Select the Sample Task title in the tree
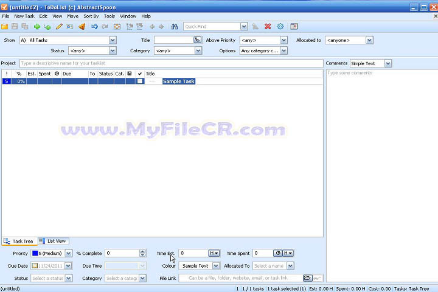 179,82
